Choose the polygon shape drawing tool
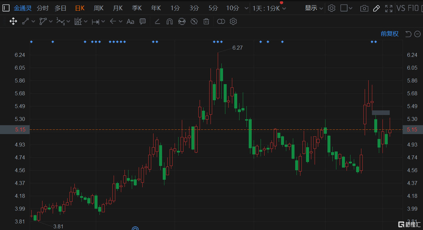423x230 pixels. [43, 22]
